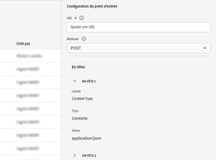
Task: Click 'Configuration du point d'entrée' panel title
Action: click(92, 6)
